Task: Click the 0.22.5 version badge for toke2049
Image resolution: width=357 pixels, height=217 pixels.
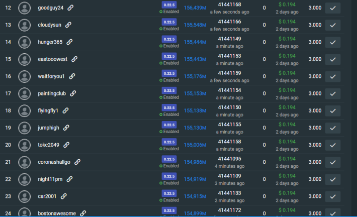Action: click(x=169, y=142)
